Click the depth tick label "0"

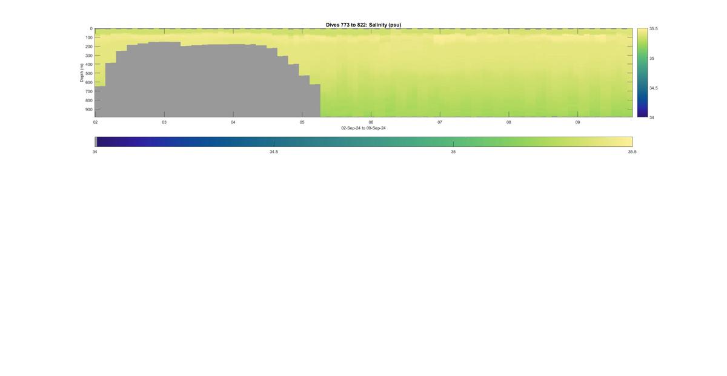91,28
